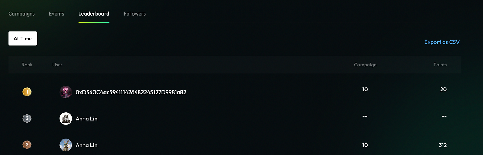Open avatar of wallet address 0xD360C4ac user

(66, 92)
